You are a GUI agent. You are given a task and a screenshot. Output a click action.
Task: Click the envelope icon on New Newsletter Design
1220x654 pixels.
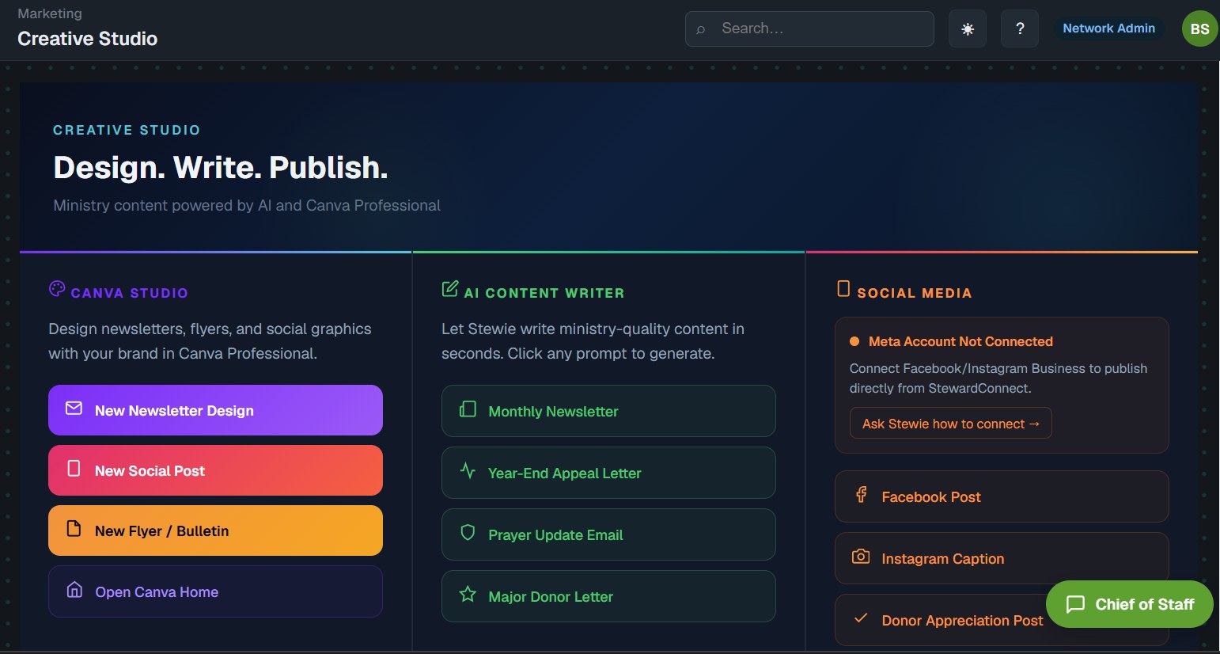click(74, 409)
